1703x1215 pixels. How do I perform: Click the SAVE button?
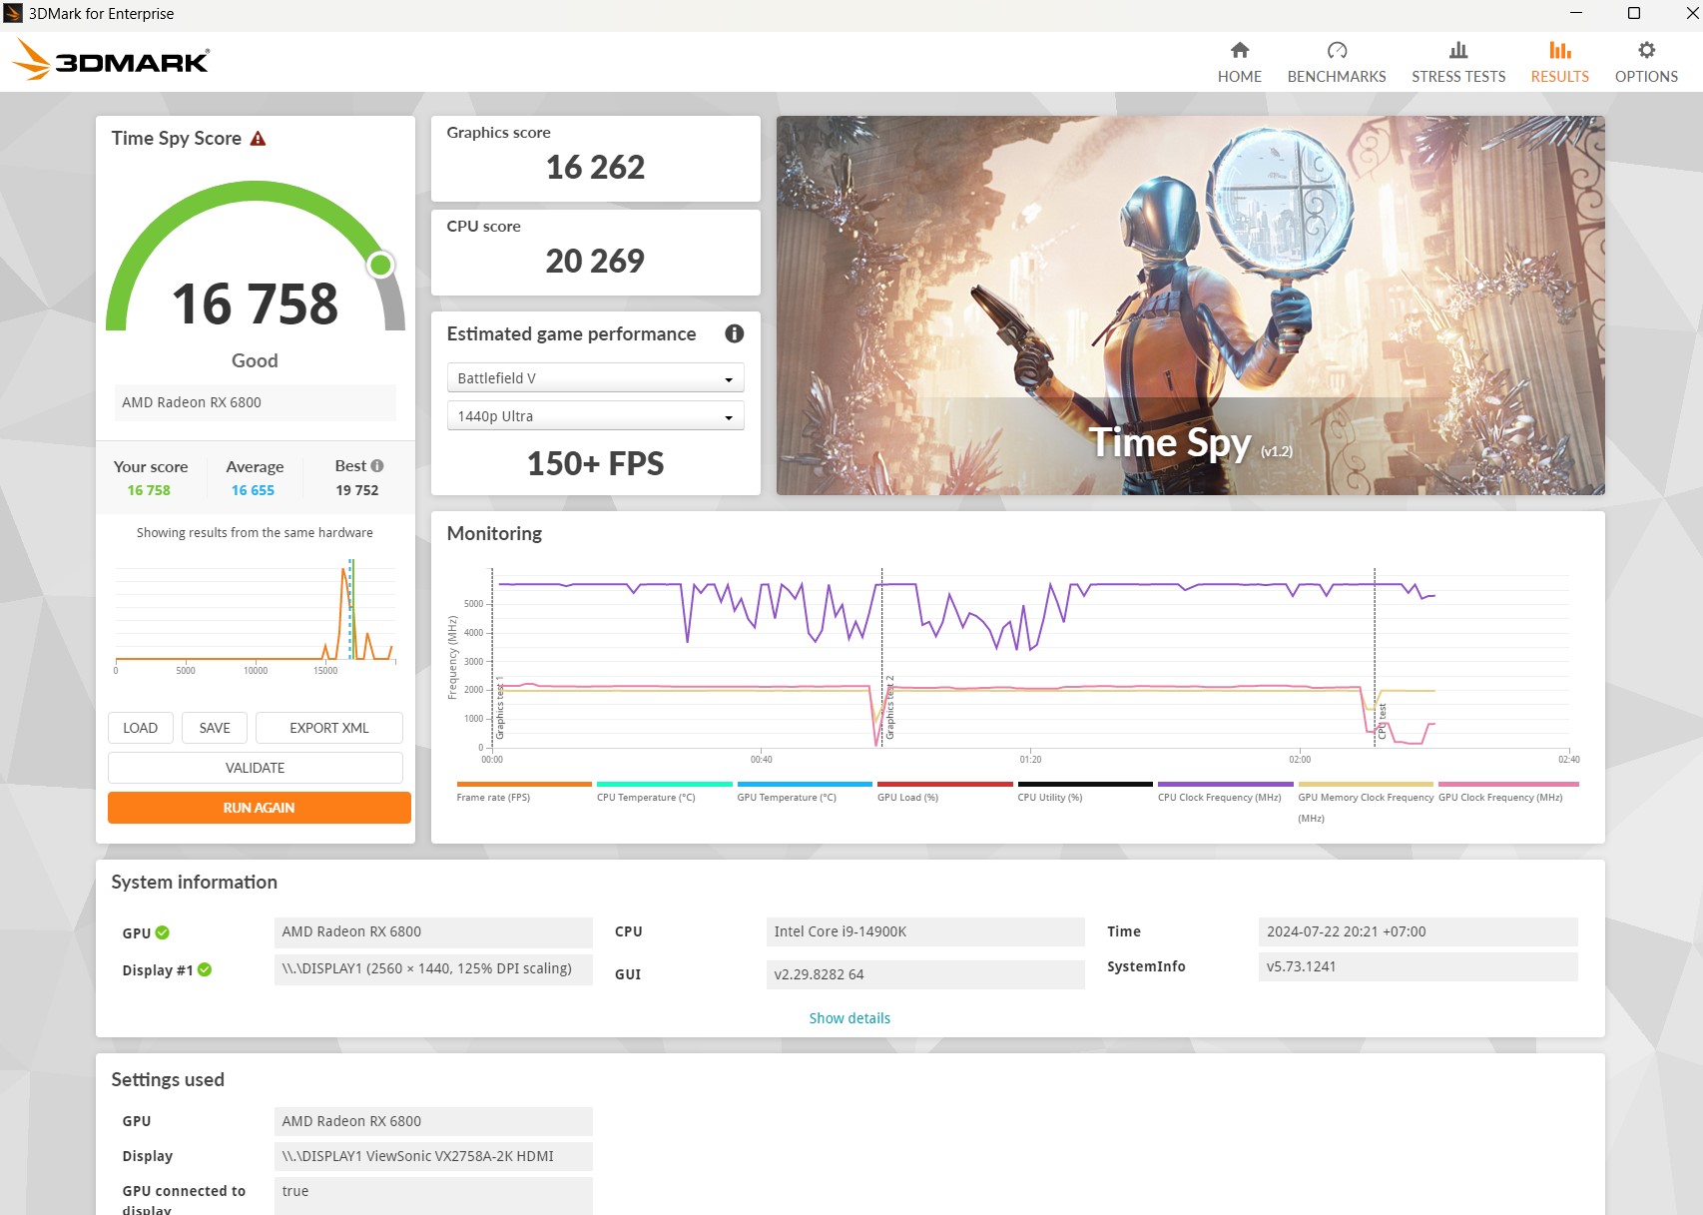[215, 728]
